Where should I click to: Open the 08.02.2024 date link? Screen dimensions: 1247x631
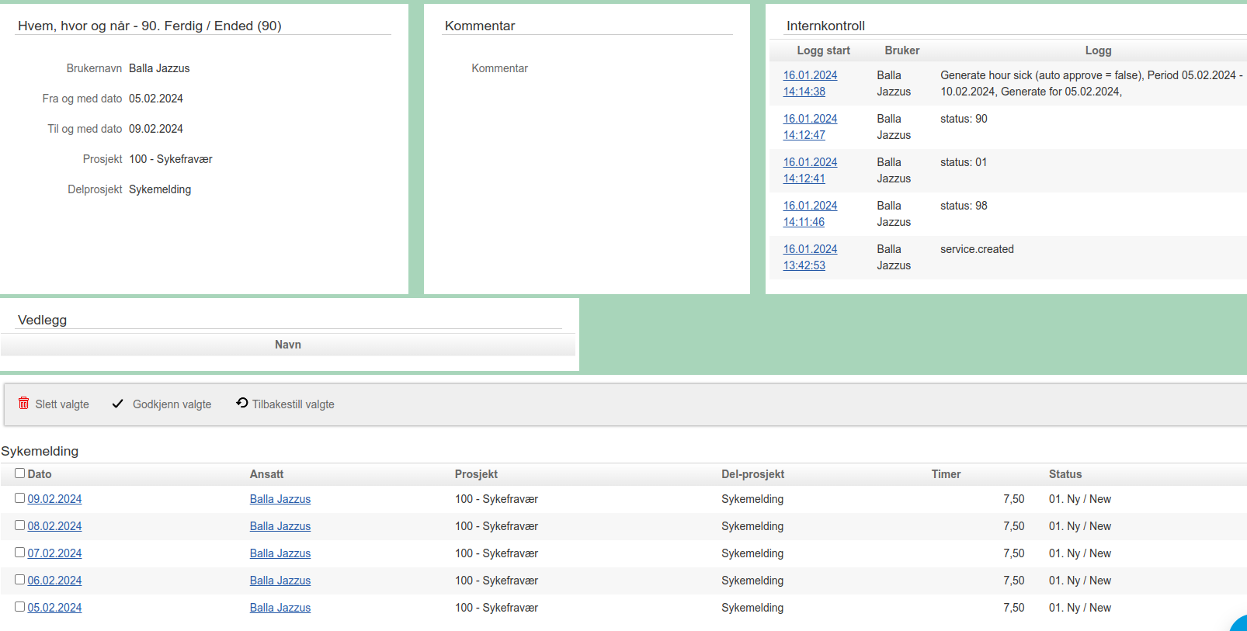click(x=54, y=526)
